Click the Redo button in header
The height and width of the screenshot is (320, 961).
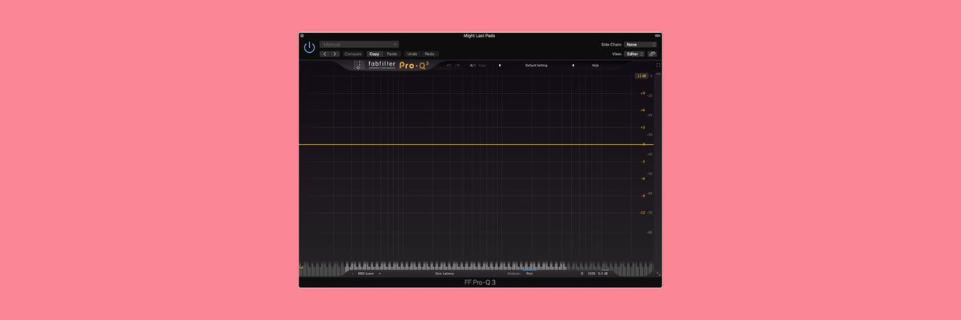(430, 54)
